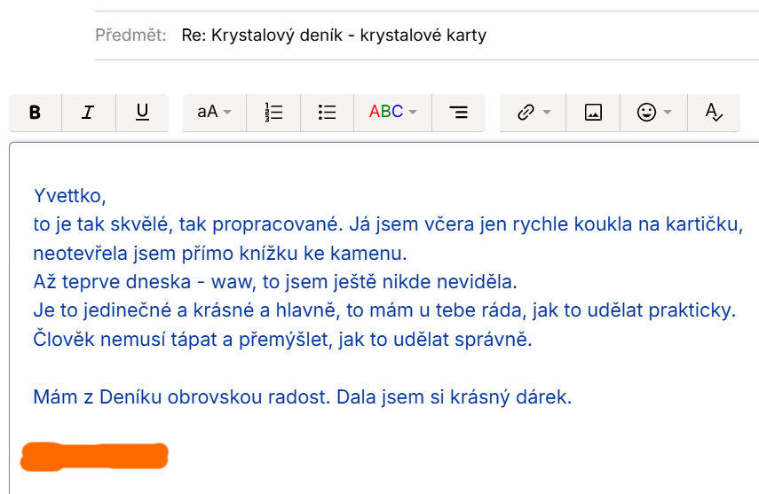Expand the arrow next to the link icon
The width and height of the screenshot is (759, 494).
547,113
